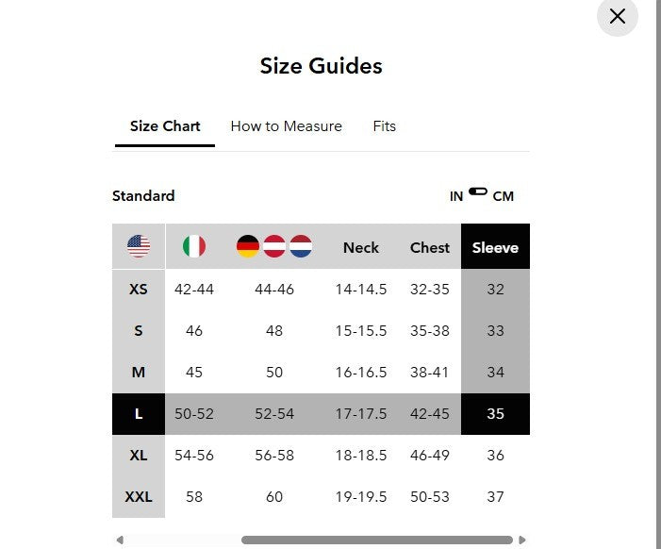The height and width of the screenshot is (549, 661).
Task: Click the US flag column icon
Action: (139, 247)
